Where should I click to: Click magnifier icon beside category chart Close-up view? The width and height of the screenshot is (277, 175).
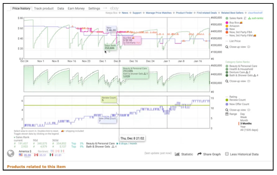(227, 81)
